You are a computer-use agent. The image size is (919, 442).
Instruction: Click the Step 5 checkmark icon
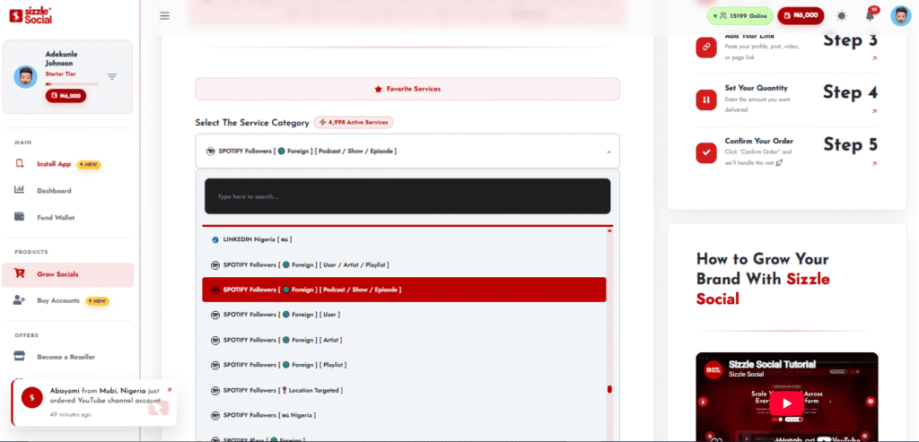pyautogui.click(x=706, y=152)
